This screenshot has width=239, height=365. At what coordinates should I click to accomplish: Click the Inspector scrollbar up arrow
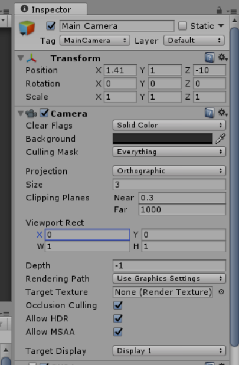234,21
